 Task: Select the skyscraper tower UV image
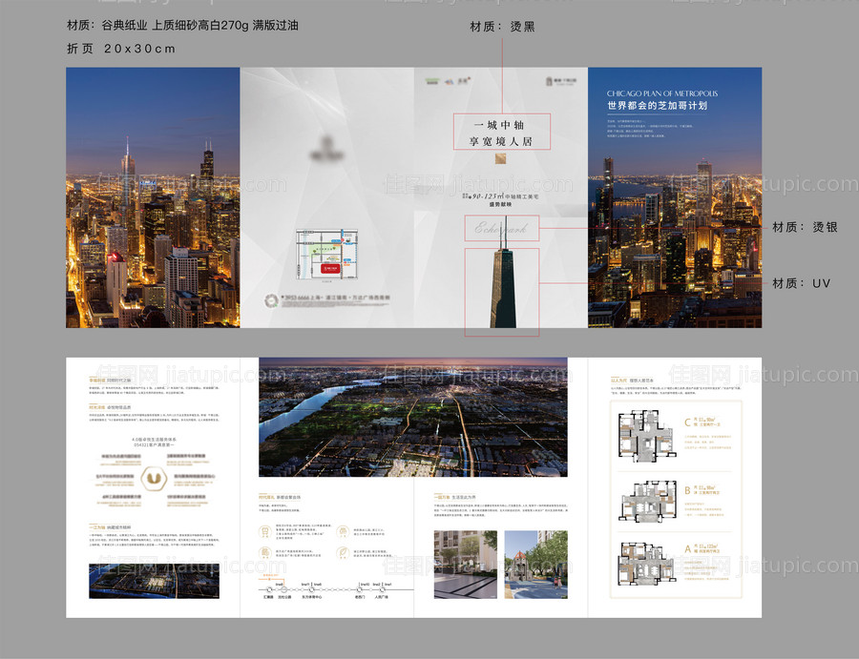(x=501, y=290)
